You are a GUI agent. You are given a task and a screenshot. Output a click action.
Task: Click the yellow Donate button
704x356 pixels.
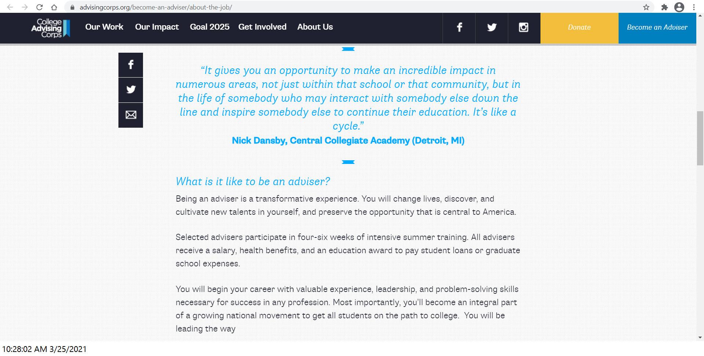click(x=579, y=28)
